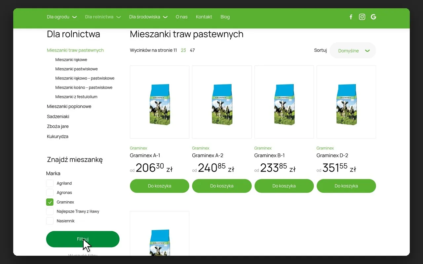Select Mieszanki traw pastewnych category
The height and width of the screenshot is (264, 423).
[75, 50]
